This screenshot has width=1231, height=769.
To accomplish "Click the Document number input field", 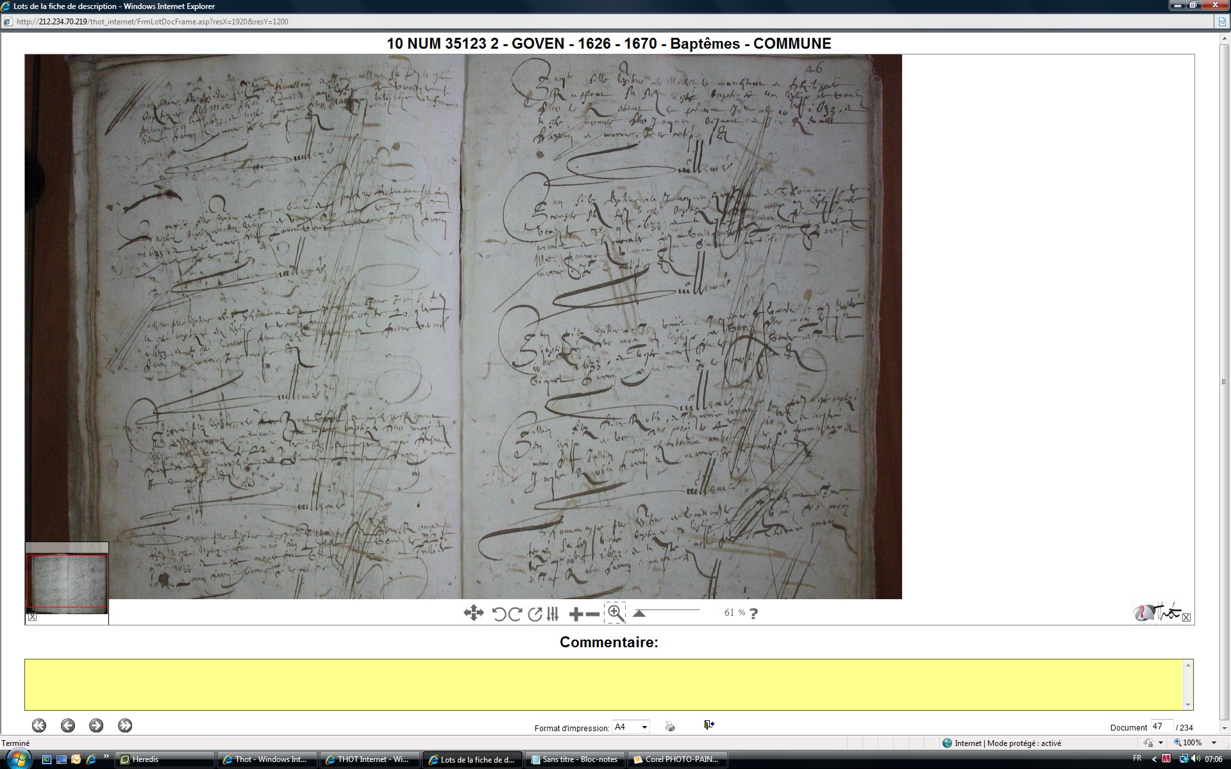I will pyautogui.click(x=1161, y=727).
